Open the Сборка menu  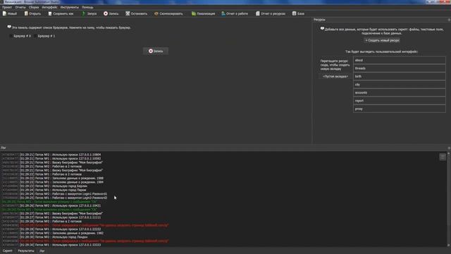pos(34,7)
